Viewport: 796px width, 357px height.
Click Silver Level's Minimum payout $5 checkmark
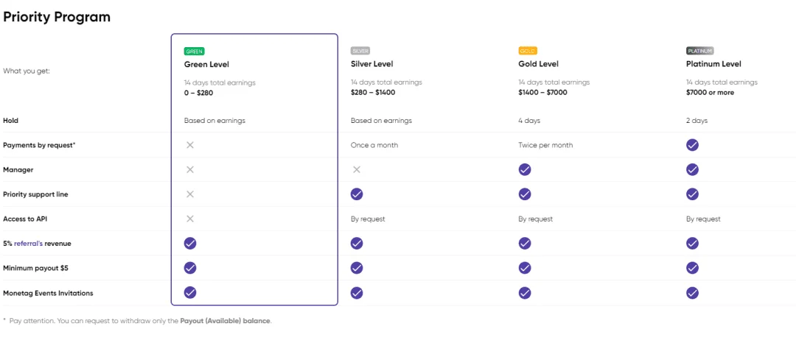[357, 268]
